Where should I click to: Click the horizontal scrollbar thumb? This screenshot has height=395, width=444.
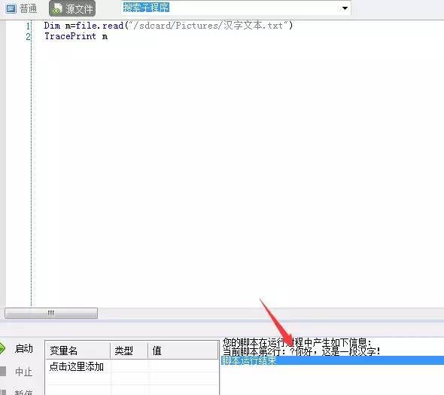pos(51,313)
